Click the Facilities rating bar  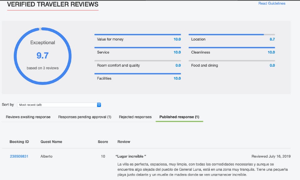(x=137, y=74)
